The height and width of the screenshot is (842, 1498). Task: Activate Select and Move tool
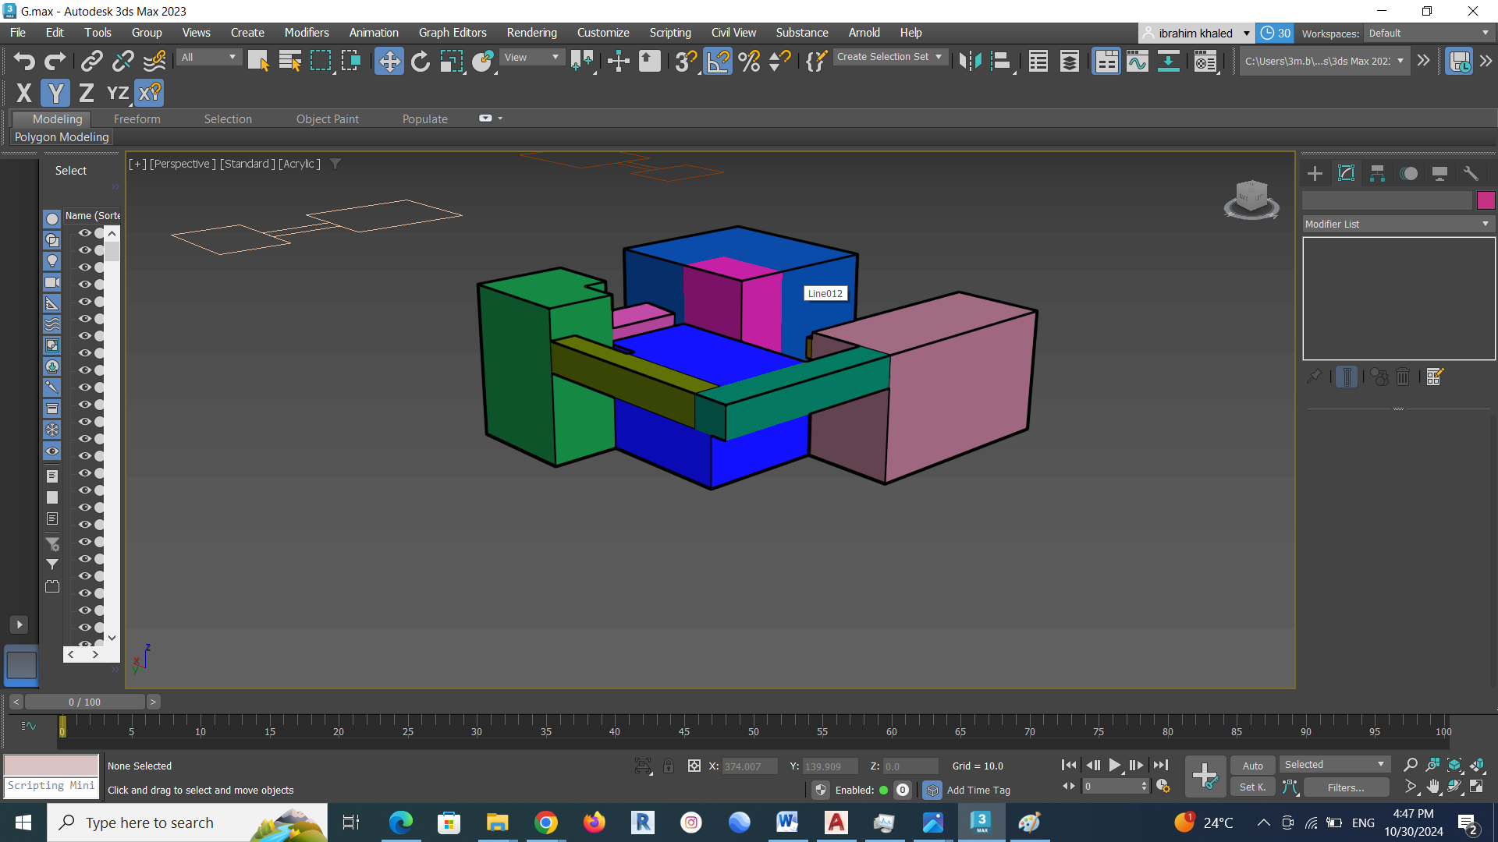(x=389, y=61)
